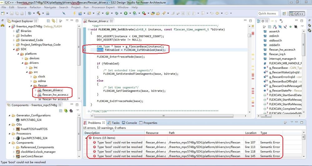Open the Processor Expert menu
Screen dimensions: 312x166
point(103,7)
